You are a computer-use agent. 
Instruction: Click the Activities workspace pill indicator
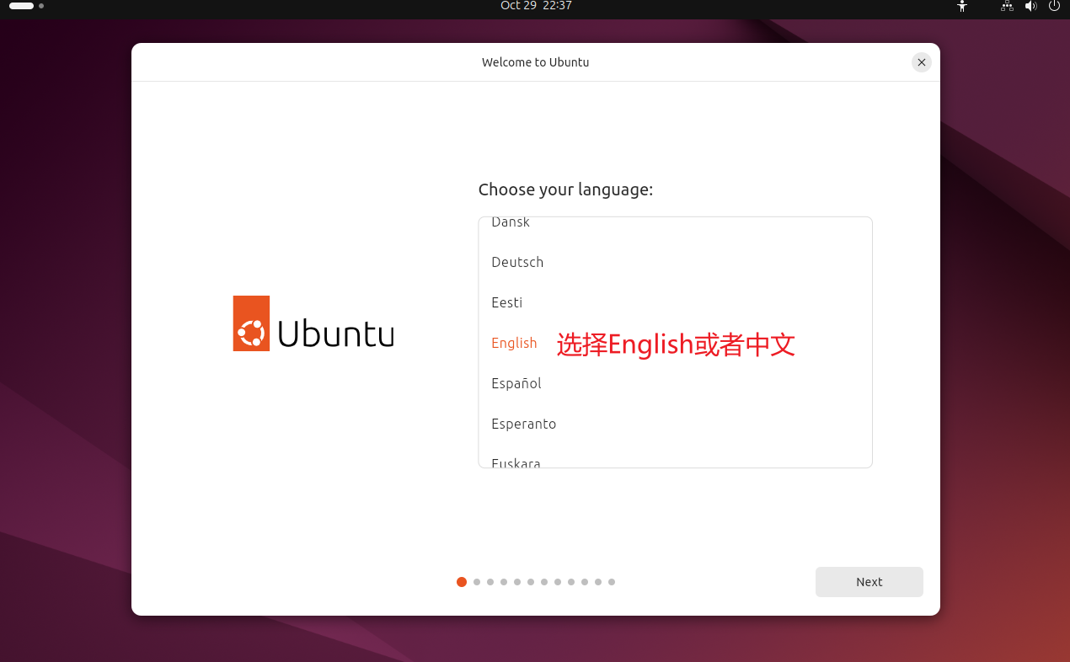(x=22, y=6)
